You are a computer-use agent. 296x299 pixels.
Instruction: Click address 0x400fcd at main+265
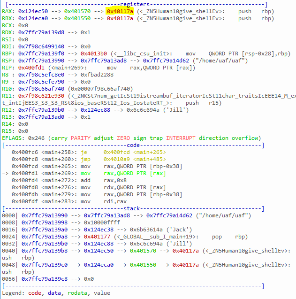(25, 167)
